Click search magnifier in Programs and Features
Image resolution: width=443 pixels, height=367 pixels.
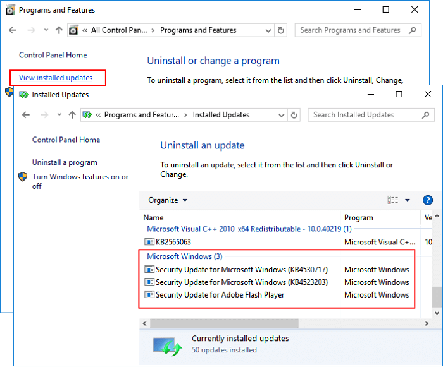coord(413,30)
